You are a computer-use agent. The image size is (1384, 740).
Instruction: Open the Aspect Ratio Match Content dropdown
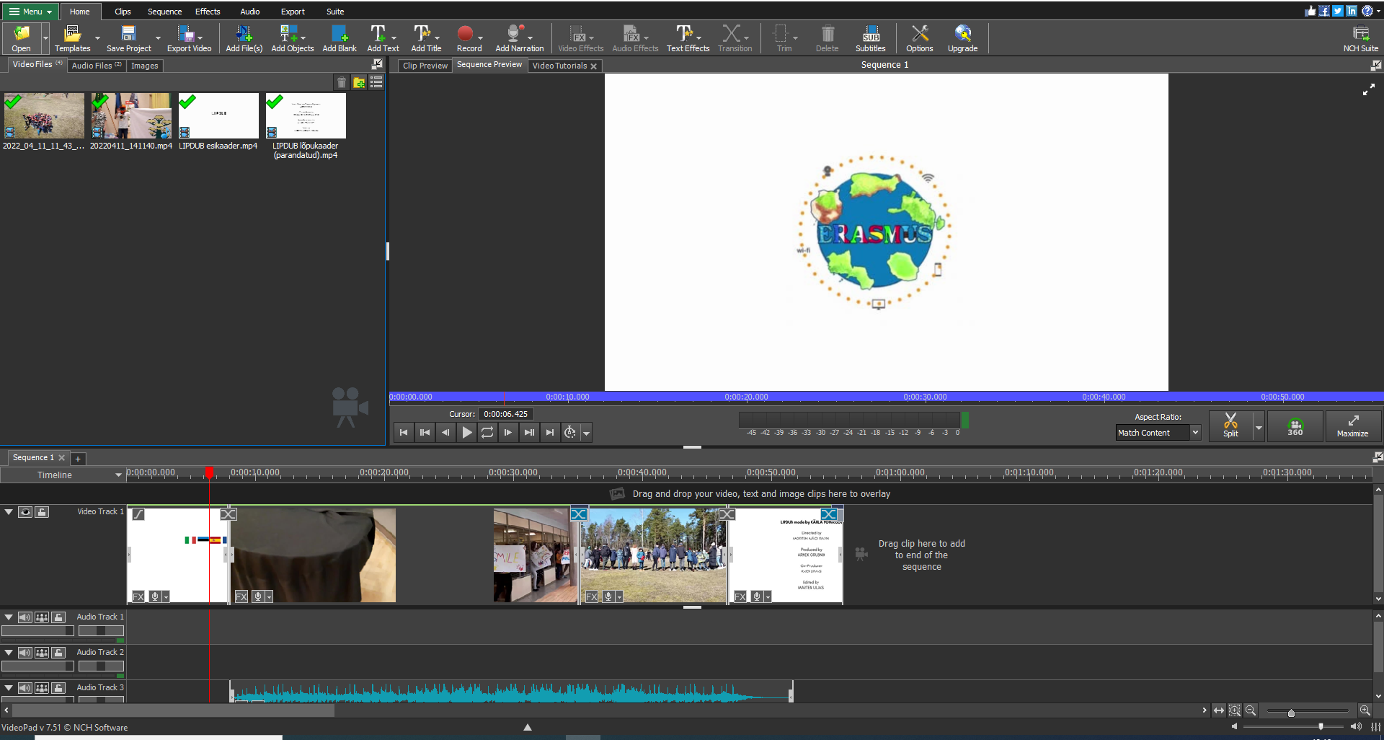click(x=1194, y=433)
